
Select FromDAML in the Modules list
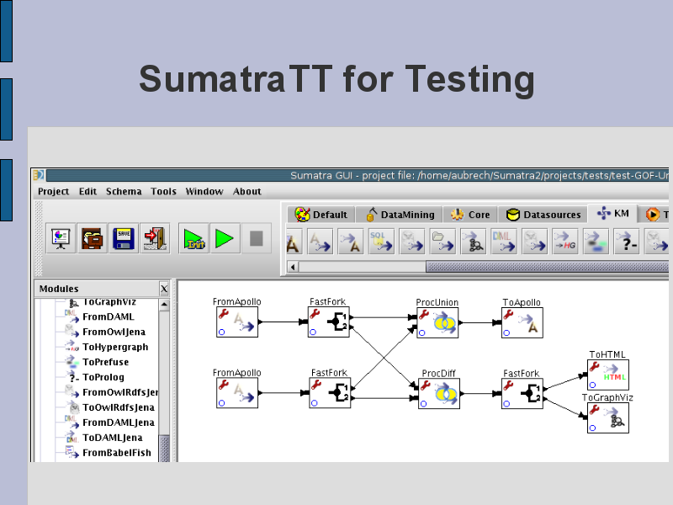coord(109,317)
